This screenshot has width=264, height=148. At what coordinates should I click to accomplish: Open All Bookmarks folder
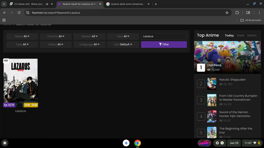coord(251,20)
